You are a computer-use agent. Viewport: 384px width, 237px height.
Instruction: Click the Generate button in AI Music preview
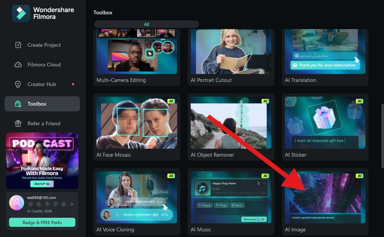point(254,219)
